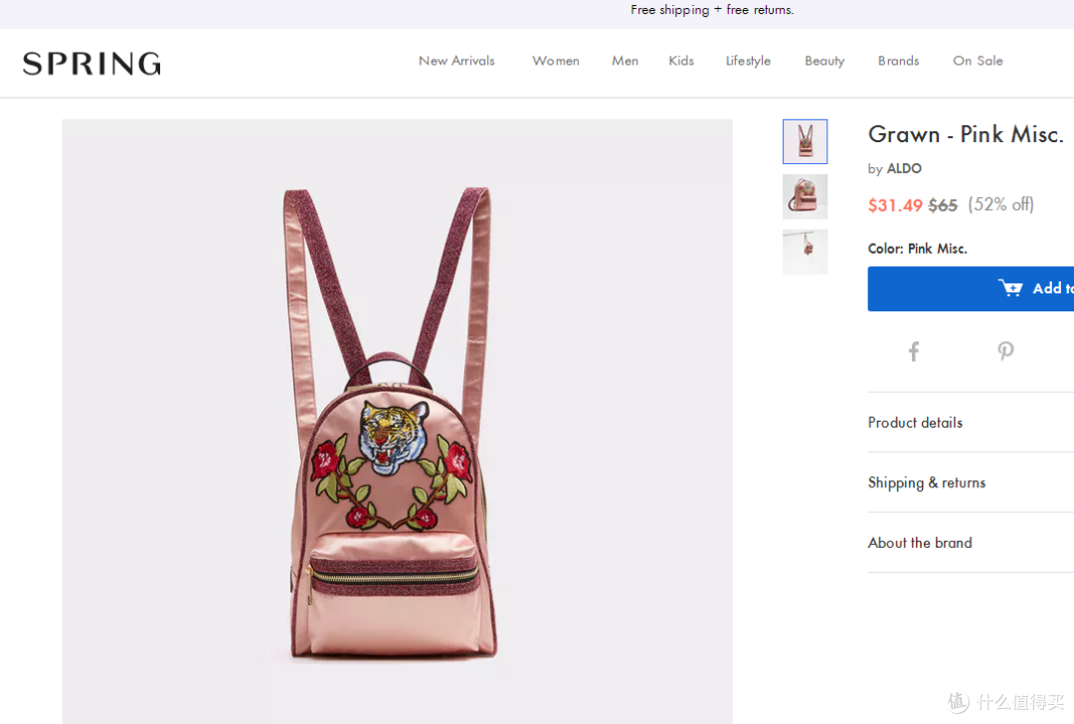Select third hanging backpack thumbnail
Screen dimensions: 1074x724
pos(805,252)
